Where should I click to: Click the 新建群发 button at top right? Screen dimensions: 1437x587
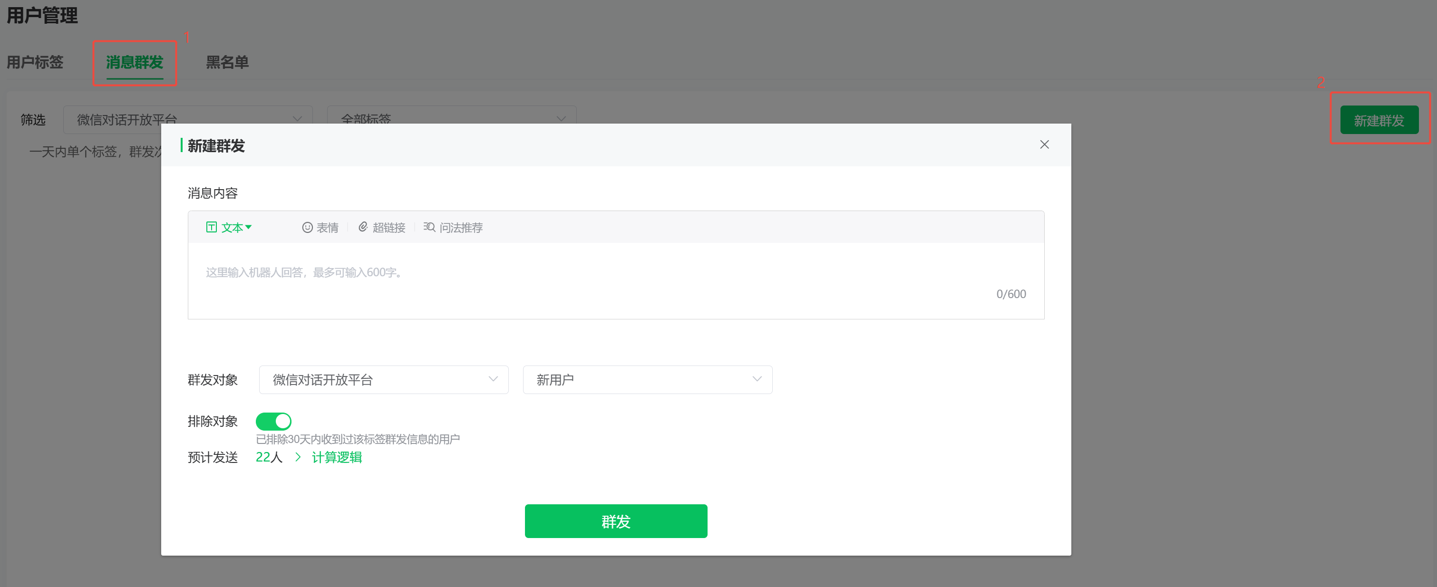(1379, 120)
